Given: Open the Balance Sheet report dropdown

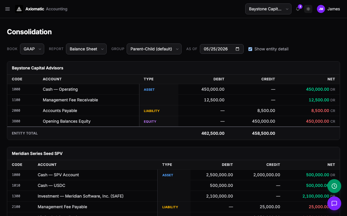Looking at the screenshot, I should coord(86,49).
